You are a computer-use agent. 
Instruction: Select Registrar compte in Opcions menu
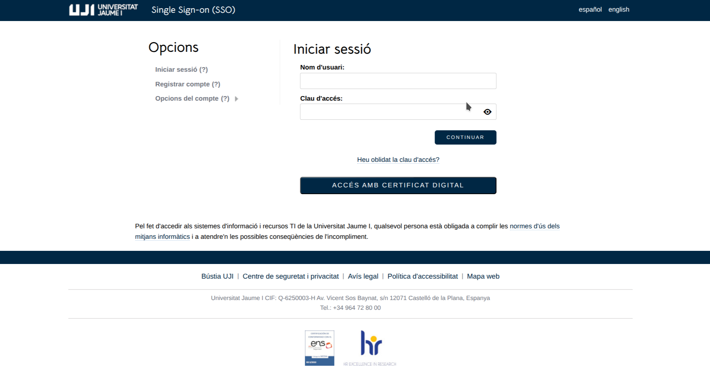coord(187,84)
